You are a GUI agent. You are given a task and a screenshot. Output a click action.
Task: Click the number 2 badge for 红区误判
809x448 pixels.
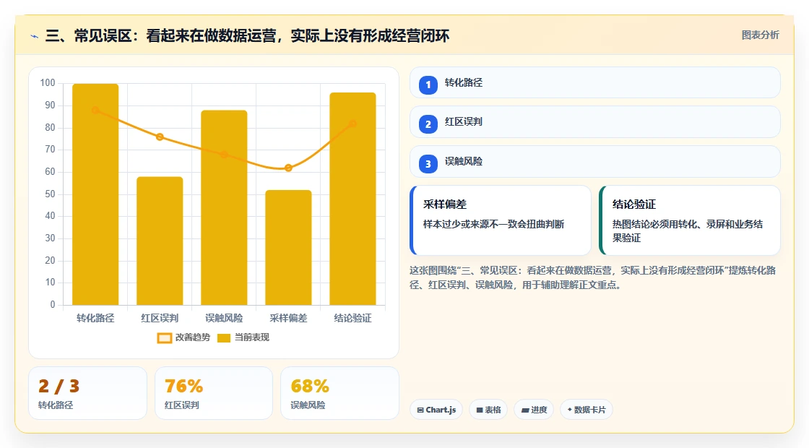[428, 124]
